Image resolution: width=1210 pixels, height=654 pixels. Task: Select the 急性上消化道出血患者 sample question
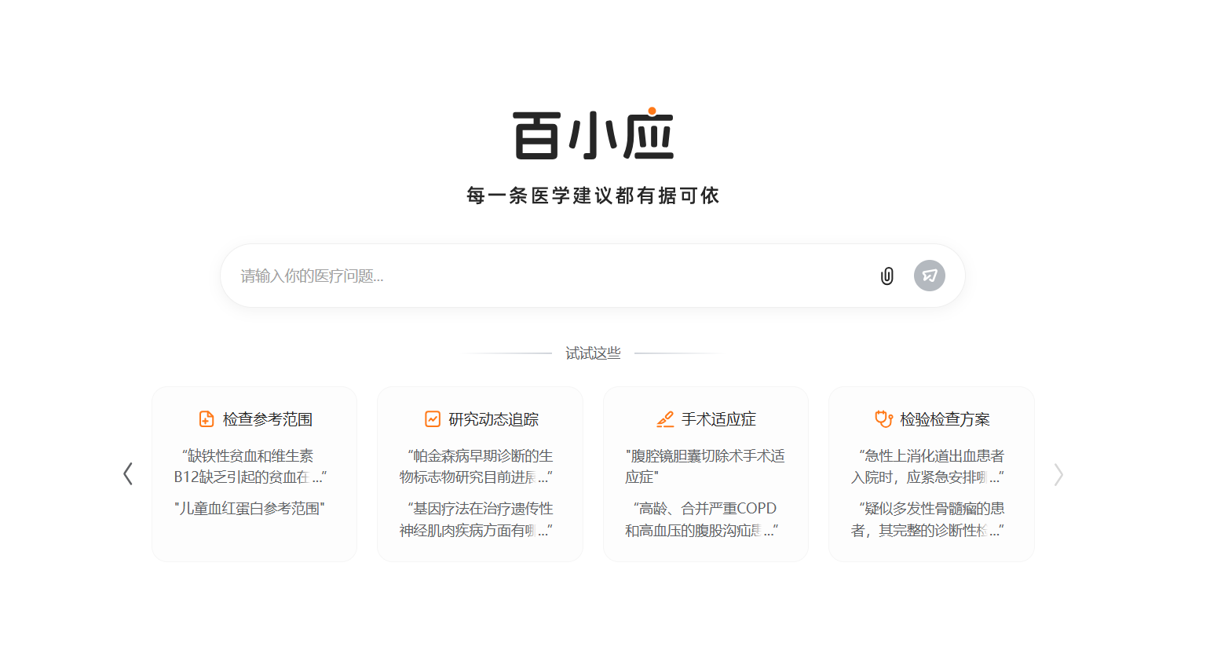coord(927,466)
